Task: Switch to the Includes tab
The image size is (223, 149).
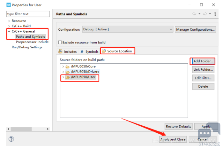Action: pyautogui.click(x=68, y=51)
